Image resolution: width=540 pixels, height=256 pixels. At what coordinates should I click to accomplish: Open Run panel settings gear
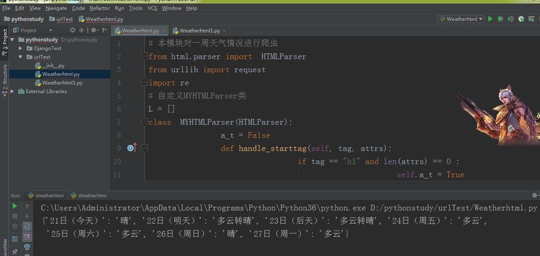[x=535, y=196]
